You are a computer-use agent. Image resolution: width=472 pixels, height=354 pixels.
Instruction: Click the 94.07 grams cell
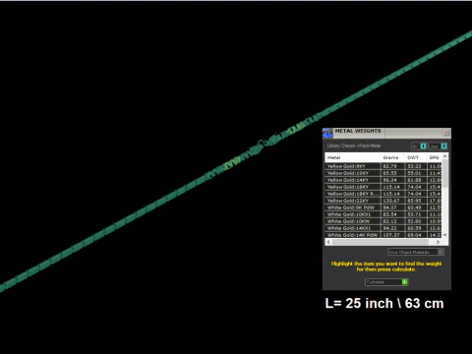coord(392,207)
